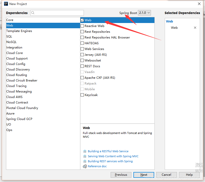This screenshot has width=205, height=182.
Task: Select the Cloud AWS category
Action: pos(43,97)
